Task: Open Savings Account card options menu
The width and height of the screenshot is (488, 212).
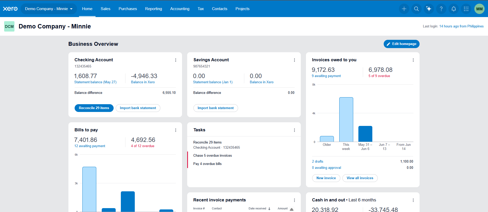Action: [294, 60]
